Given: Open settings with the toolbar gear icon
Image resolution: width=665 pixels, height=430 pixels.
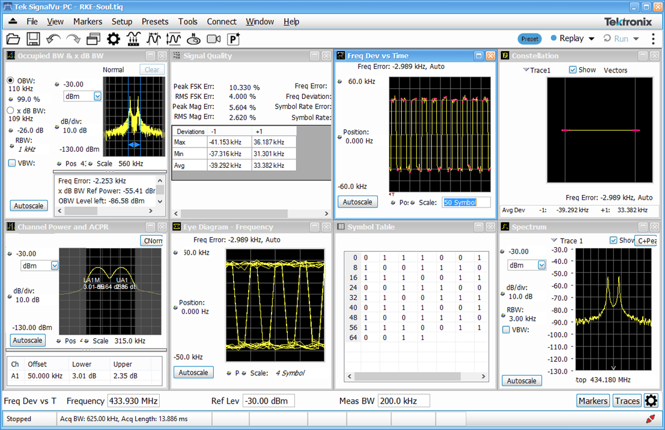Looking at the screenshot, I should pos(114,39).
